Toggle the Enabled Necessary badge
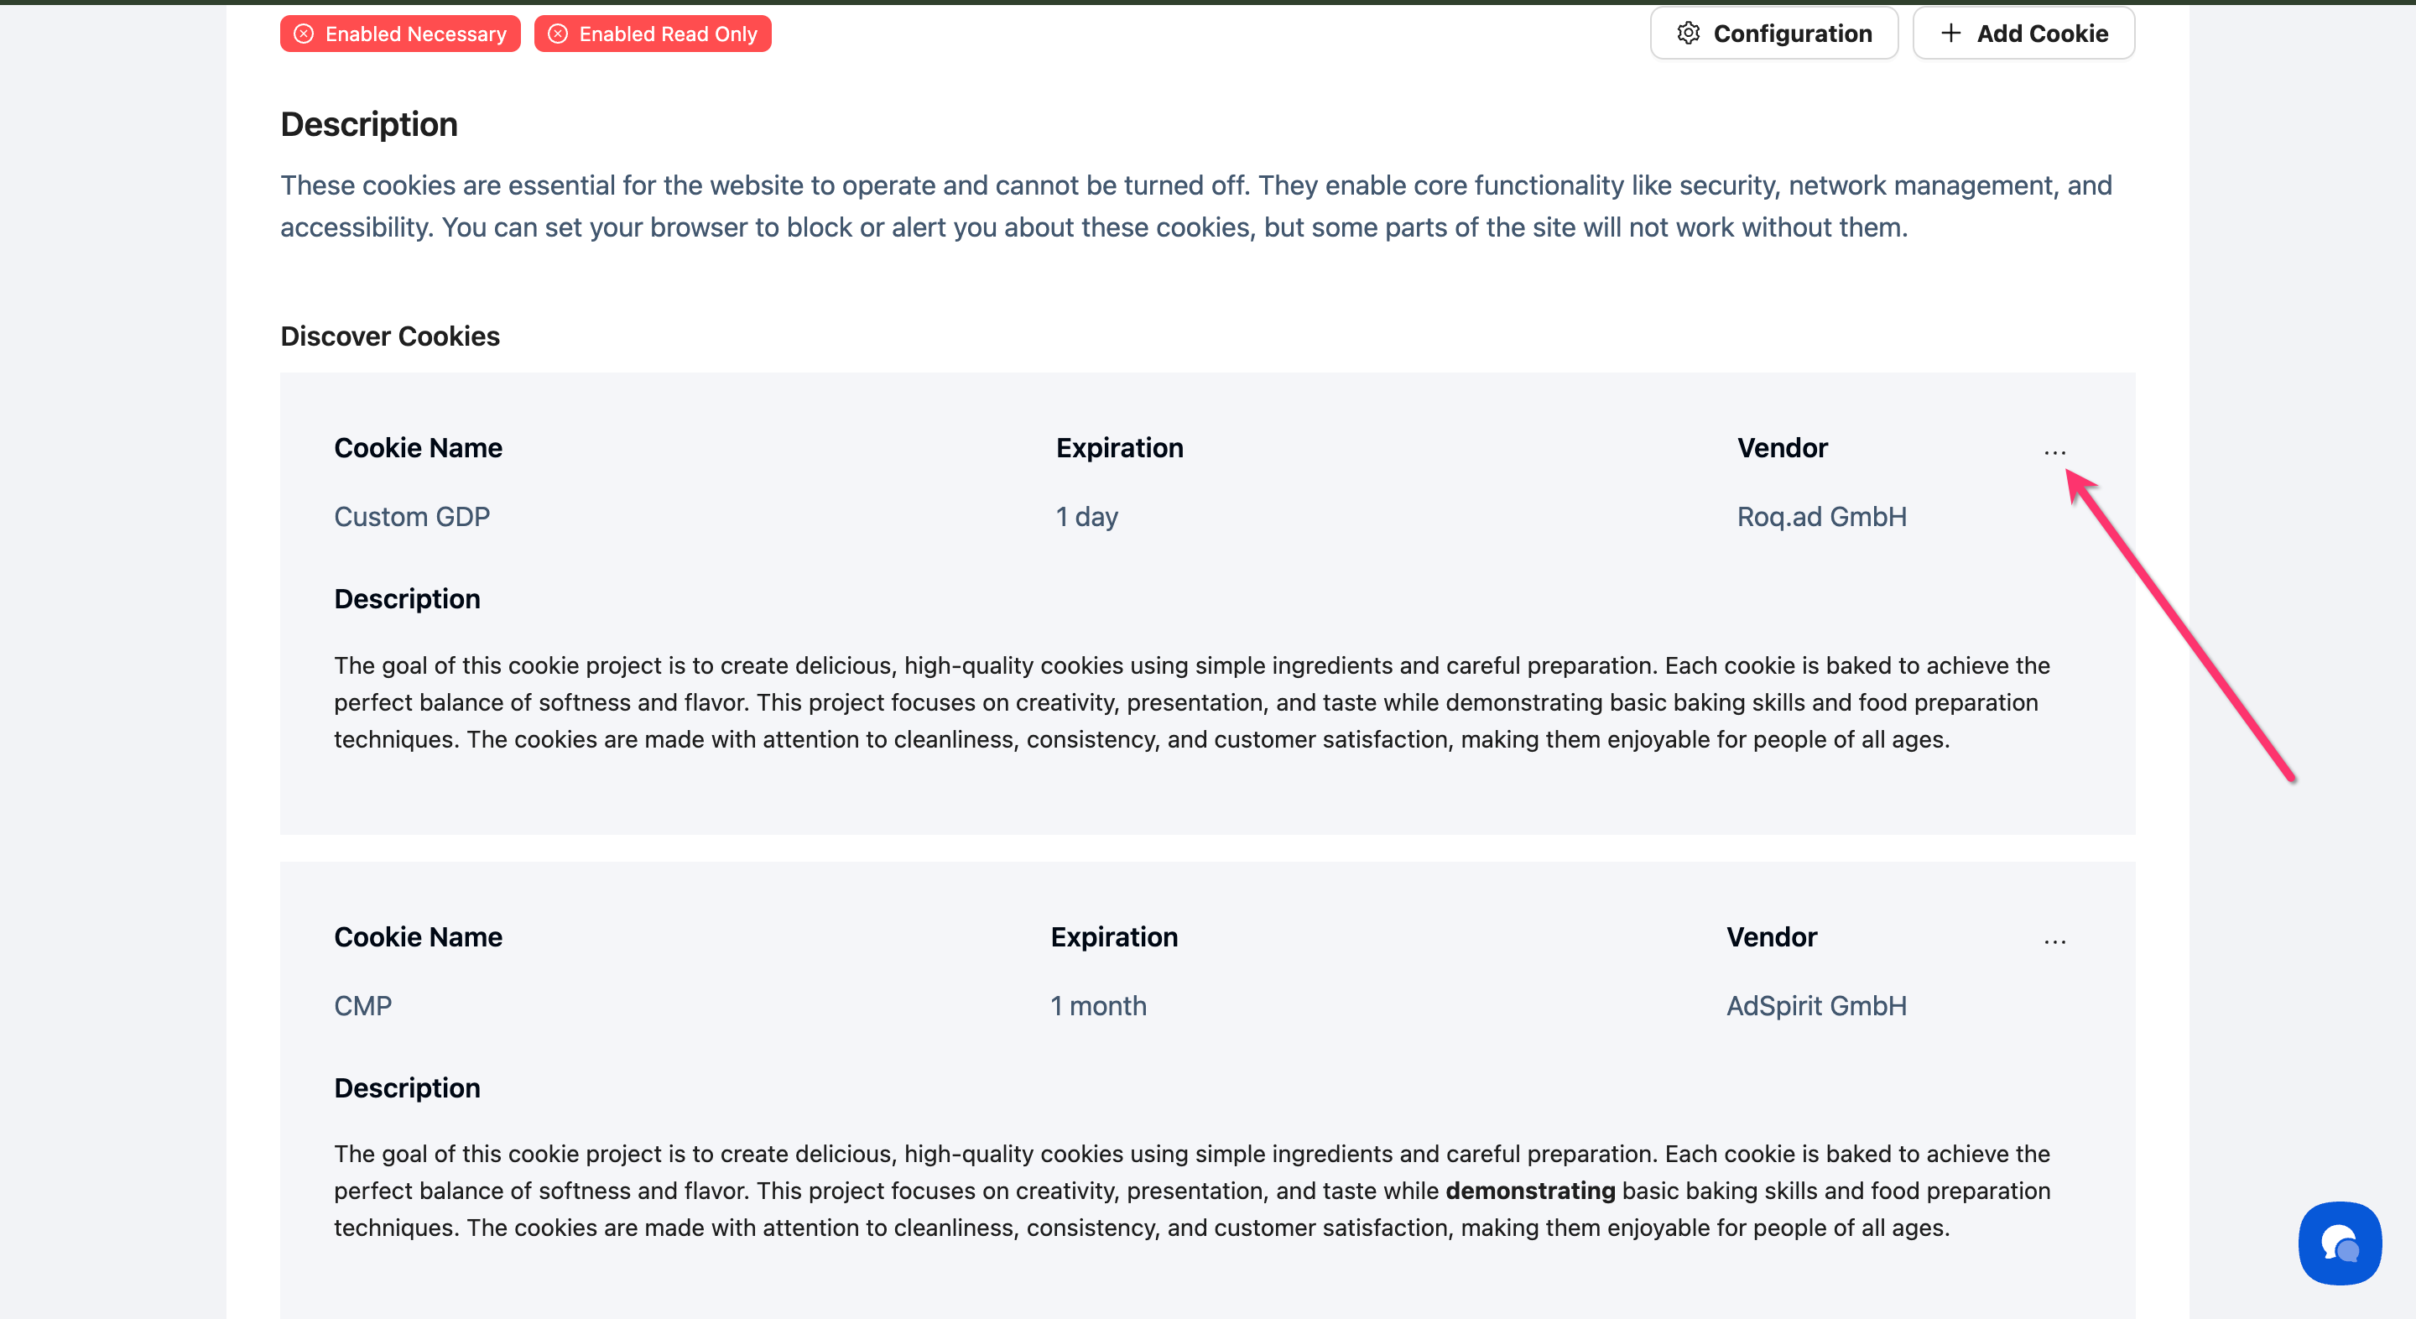The height and width of the screenshot is (1319, 2416). pyautogui.click(x=400, y=34)
